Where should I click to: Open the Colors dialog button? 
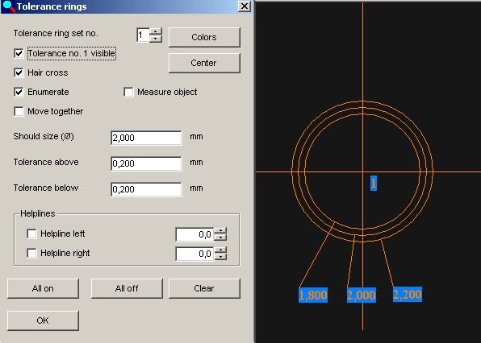click(x=204, y=37)
